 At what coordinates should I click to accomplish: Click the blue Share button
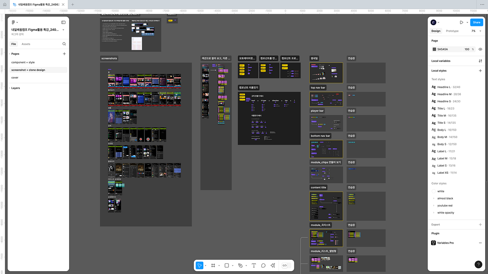coord(477,22)
